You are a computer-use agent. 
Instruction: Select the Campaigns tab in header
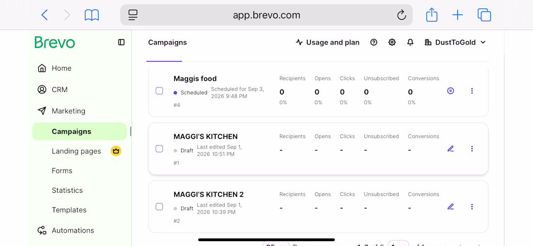point(167,43)
